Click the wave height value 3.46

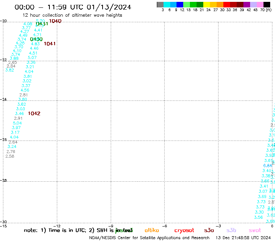point(19,113)
